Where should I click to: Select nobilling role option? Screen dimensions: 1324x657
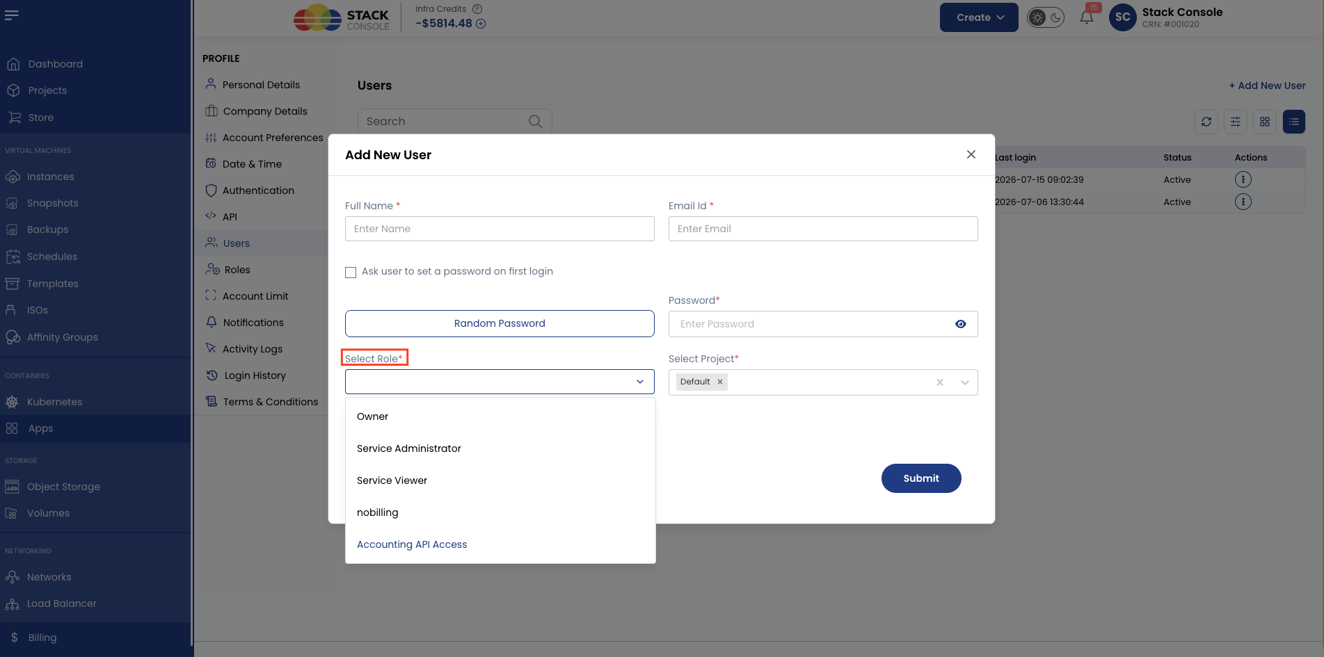point(500,512)
